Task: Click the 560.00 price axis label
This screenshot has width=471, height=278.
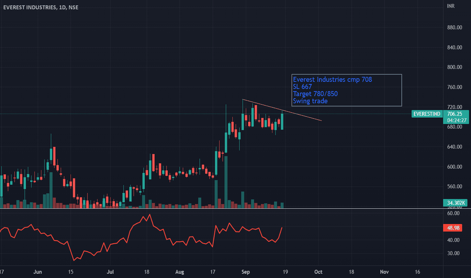Action: pyautogui.click(x=454, y=187)
